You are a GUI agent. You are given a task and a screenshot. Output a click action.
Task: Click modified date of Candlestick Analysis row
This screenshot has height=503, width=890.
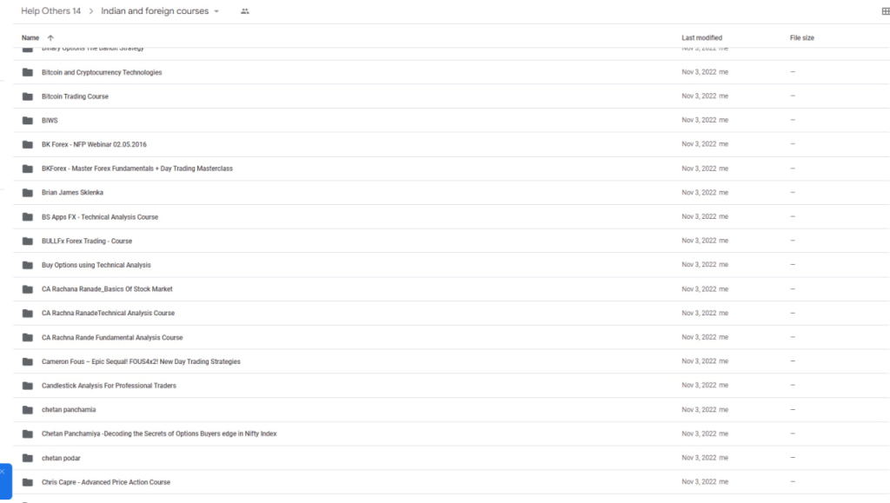click(x=699, y=385)
